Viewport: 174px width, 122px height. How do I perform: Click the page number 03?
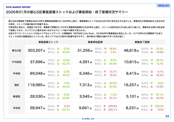pos(167,116)
